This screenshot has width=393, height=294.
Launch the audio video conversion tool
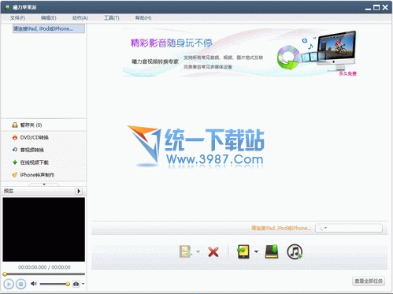coord(28,150)
